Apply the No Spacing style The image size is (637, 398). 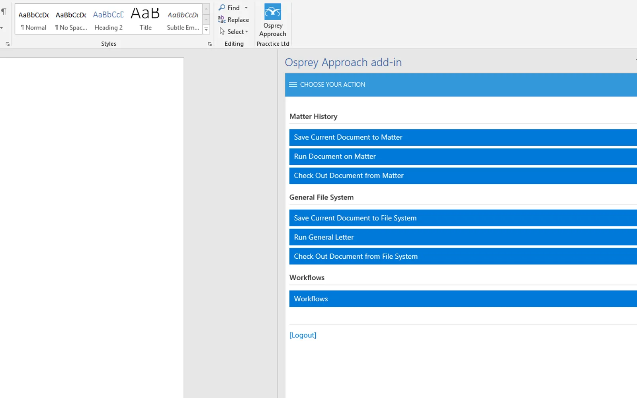coord(71,19)
